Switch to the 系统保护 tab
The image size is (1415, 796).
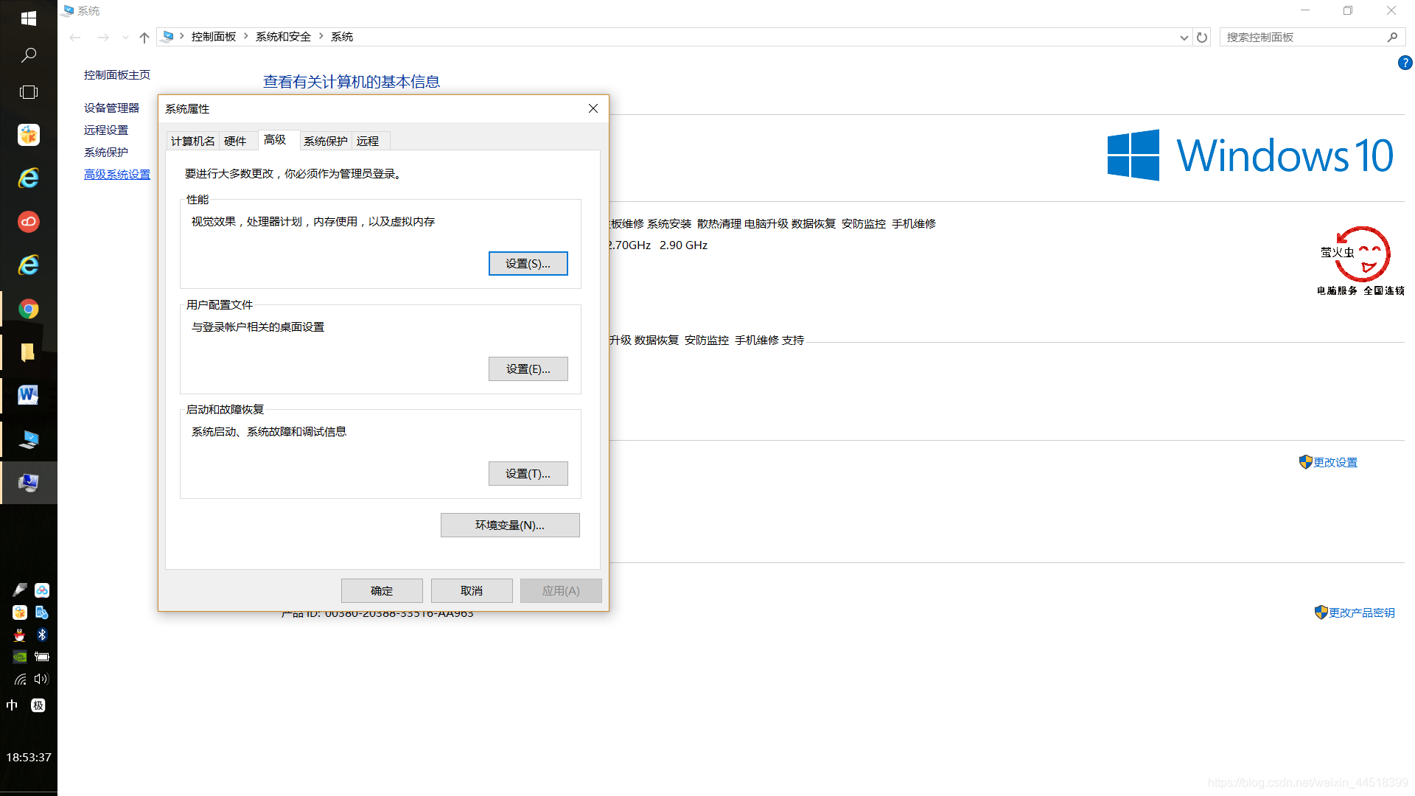tap(325, 141)
